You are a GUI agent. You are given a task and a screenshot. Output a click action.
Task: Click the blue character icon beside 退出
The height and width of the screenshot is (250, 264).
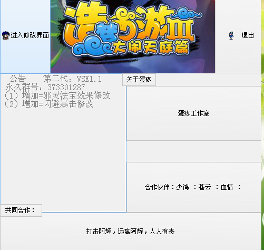tap(231, 35)
